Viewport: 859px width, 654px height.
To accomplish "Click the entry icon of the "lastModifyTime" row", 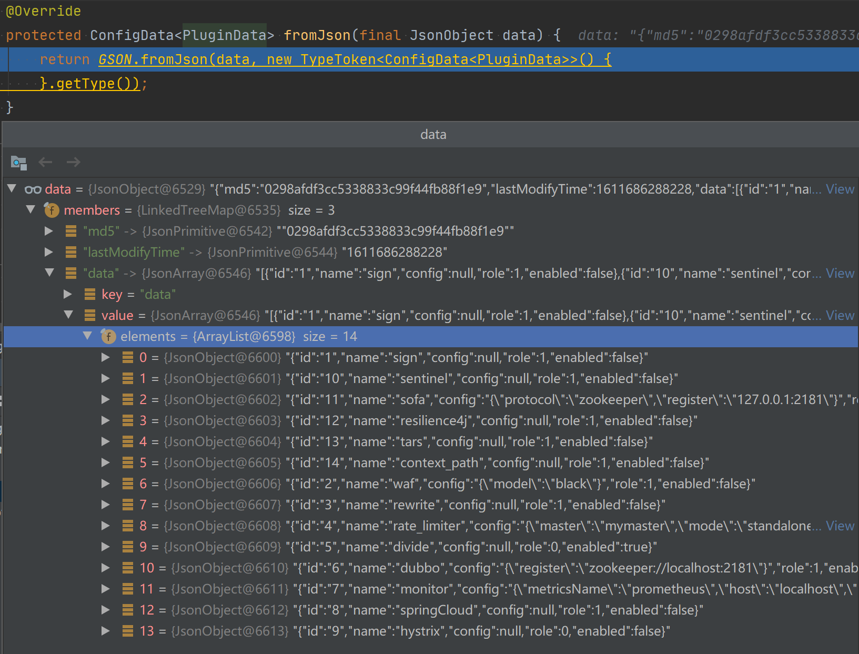I will coord(71,252).
